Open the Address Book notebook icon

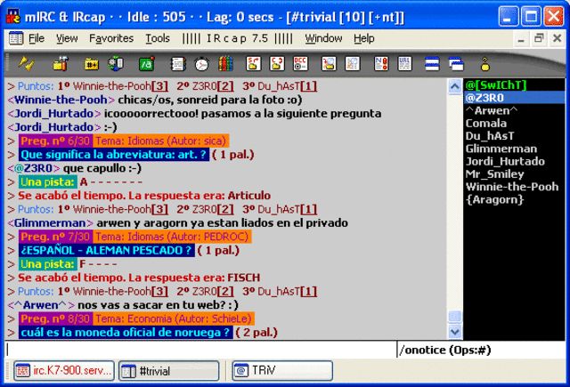(x=178, y=64)
